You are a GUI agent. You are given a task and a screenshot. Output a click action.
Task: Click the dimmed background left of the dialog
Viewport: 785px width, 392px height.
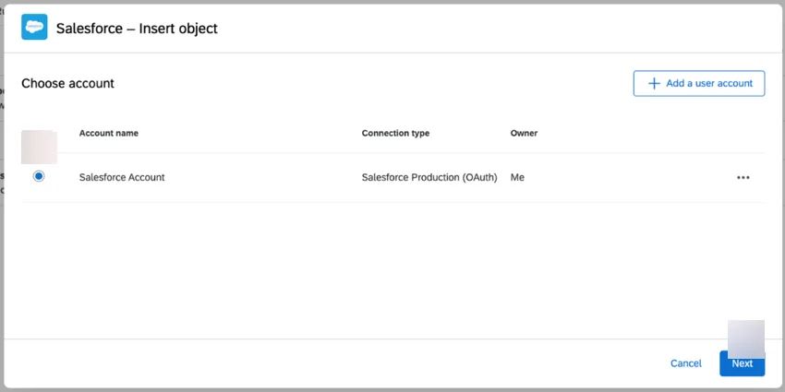coord(2,231)
